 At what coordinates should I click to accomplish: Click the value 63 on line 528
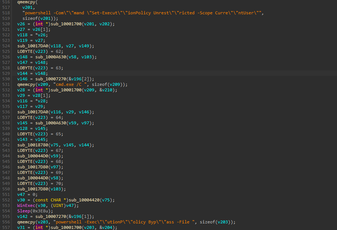(x=58, y=68)
